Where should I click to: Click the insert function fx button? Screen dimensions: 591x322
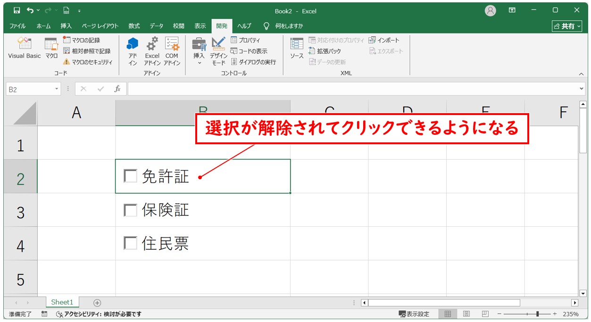pos(117,89)
